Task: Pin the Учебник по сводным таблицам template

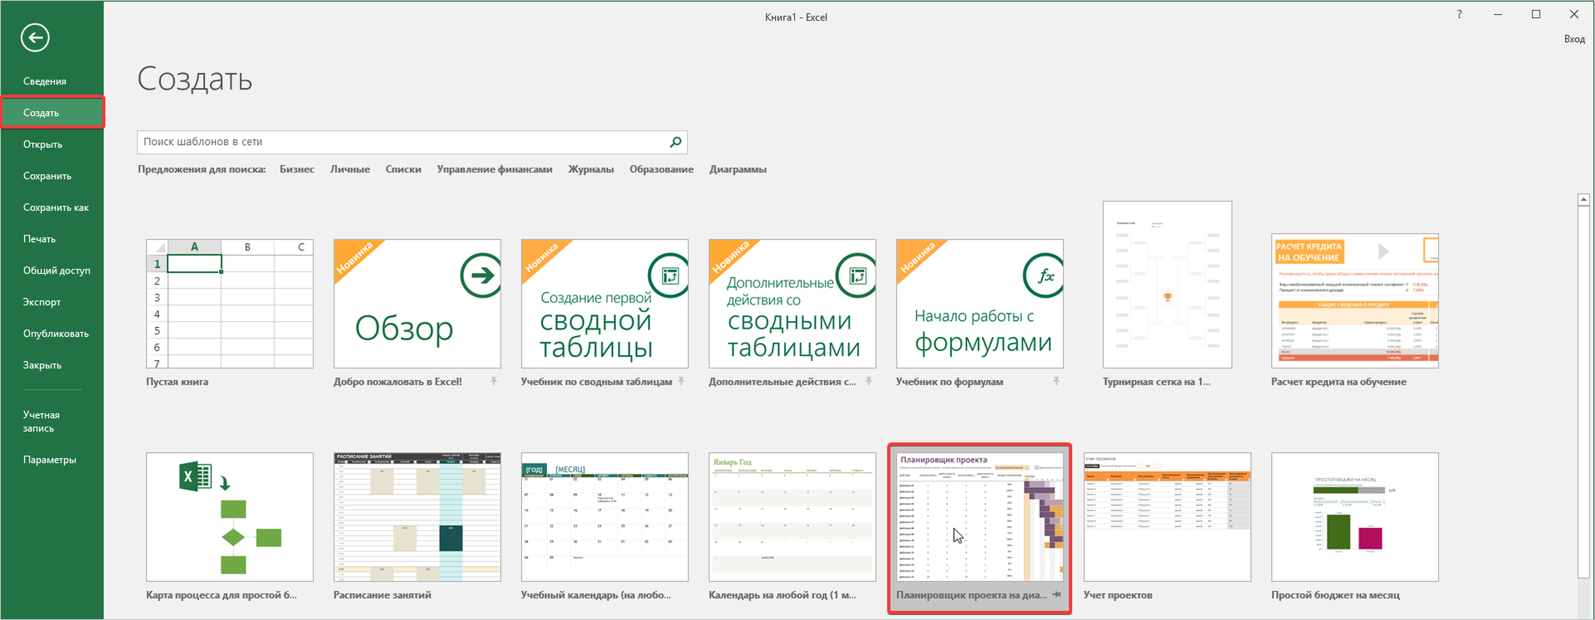Action: click(681, 381)
